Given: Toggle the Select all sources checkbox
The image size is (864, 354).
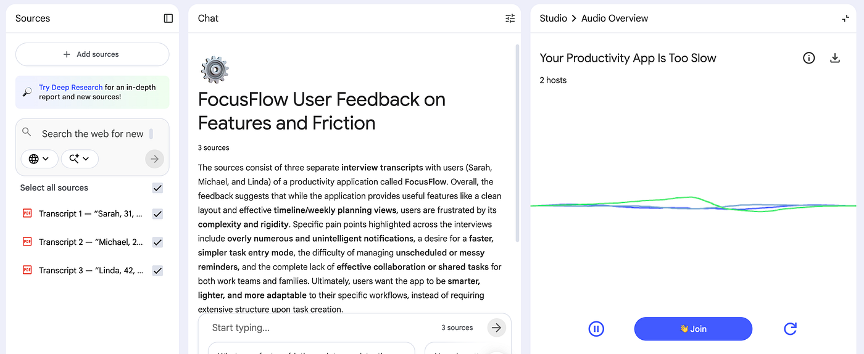Looking at the screenshot, I should pos(157,188).
